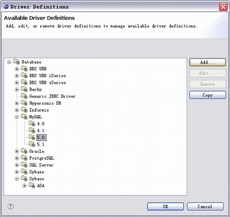Click the Oracle folder icon
Image resolution: width=230 pixels, height=217 pixels.
[24, 151]
